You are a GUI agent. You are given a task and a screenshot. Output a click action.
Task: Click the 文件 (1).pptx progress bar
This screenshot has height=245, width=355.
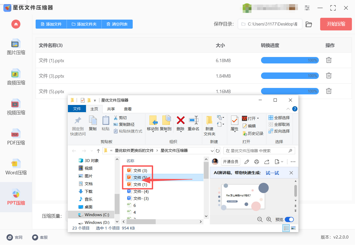click(290, 60)
